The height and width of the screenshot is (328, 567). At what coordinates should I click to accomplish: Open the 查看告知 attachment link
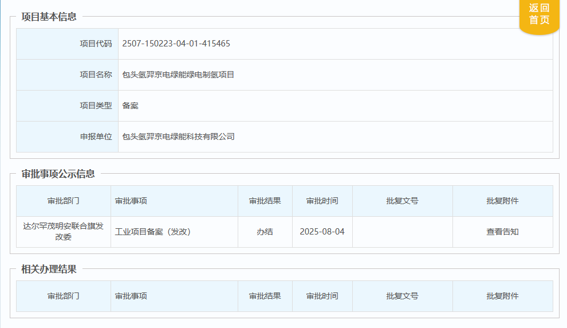pos(502,232)
